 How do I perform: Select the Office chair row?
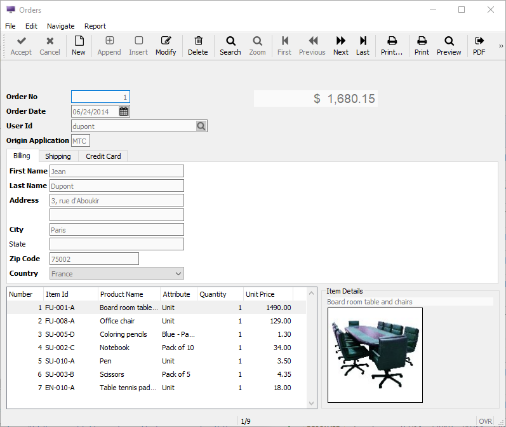(157, 321)
